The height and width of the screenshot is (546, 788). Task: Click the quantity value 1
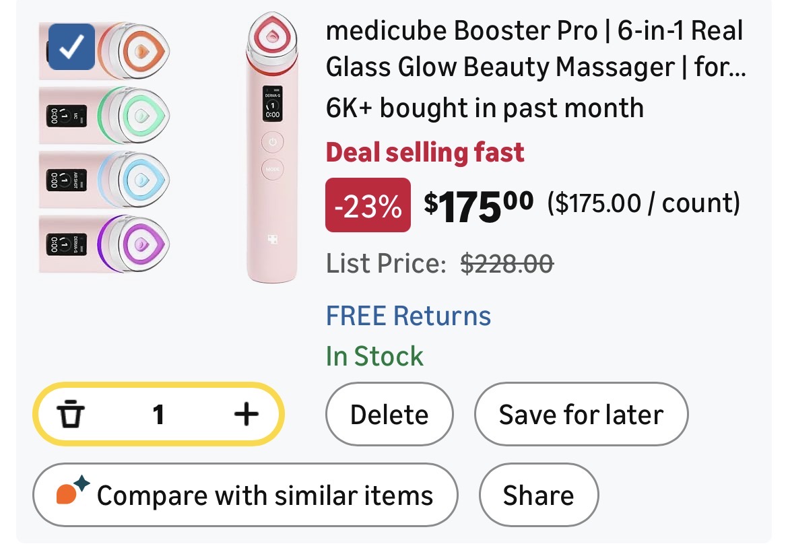click(158, 414)
